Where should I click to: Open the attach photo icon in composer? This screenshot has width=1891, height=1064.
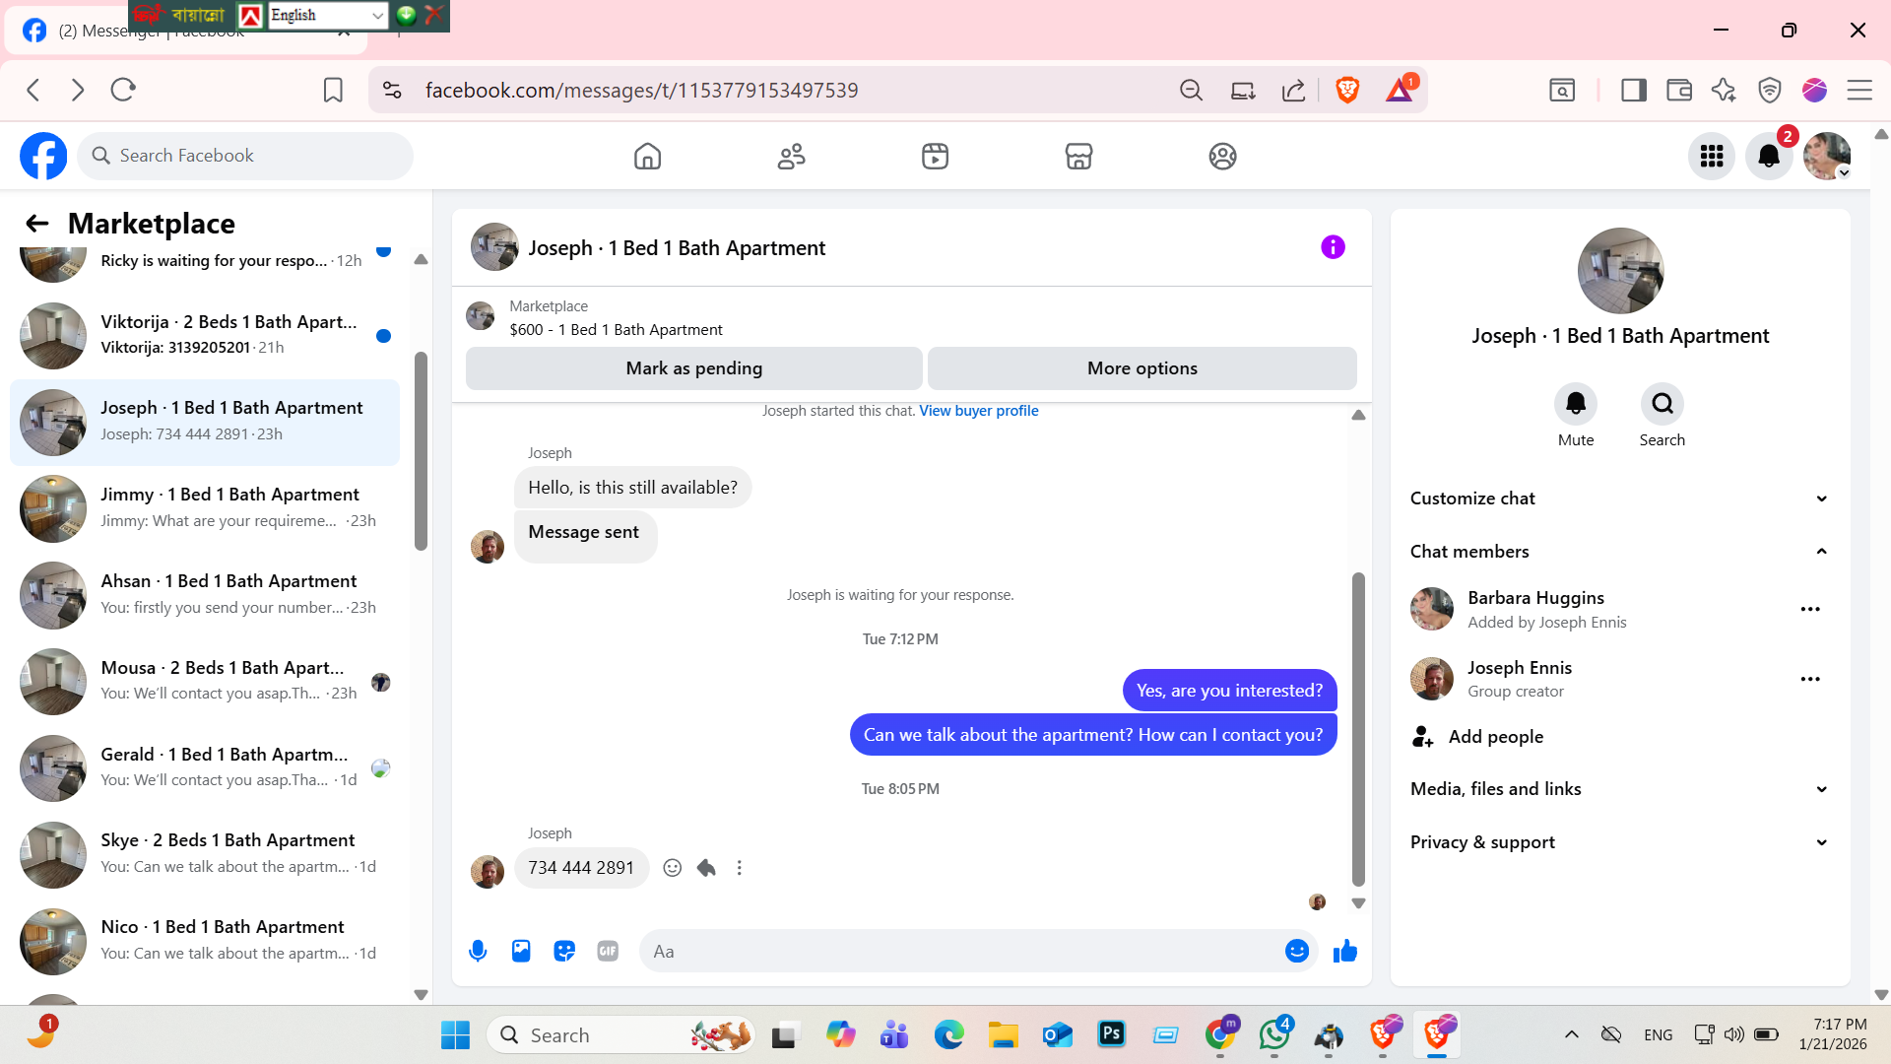click(521, 951)
